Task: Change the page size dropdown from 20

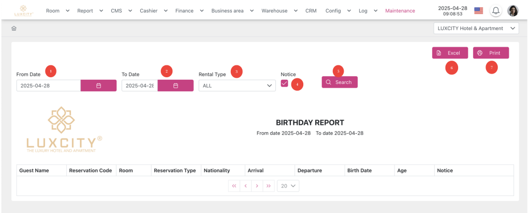Action: pos(288,186)
